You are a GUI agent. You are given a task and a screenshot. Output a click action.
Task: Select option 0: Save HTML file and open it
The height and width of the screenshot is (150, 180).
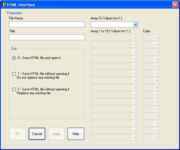coord(14,58)
